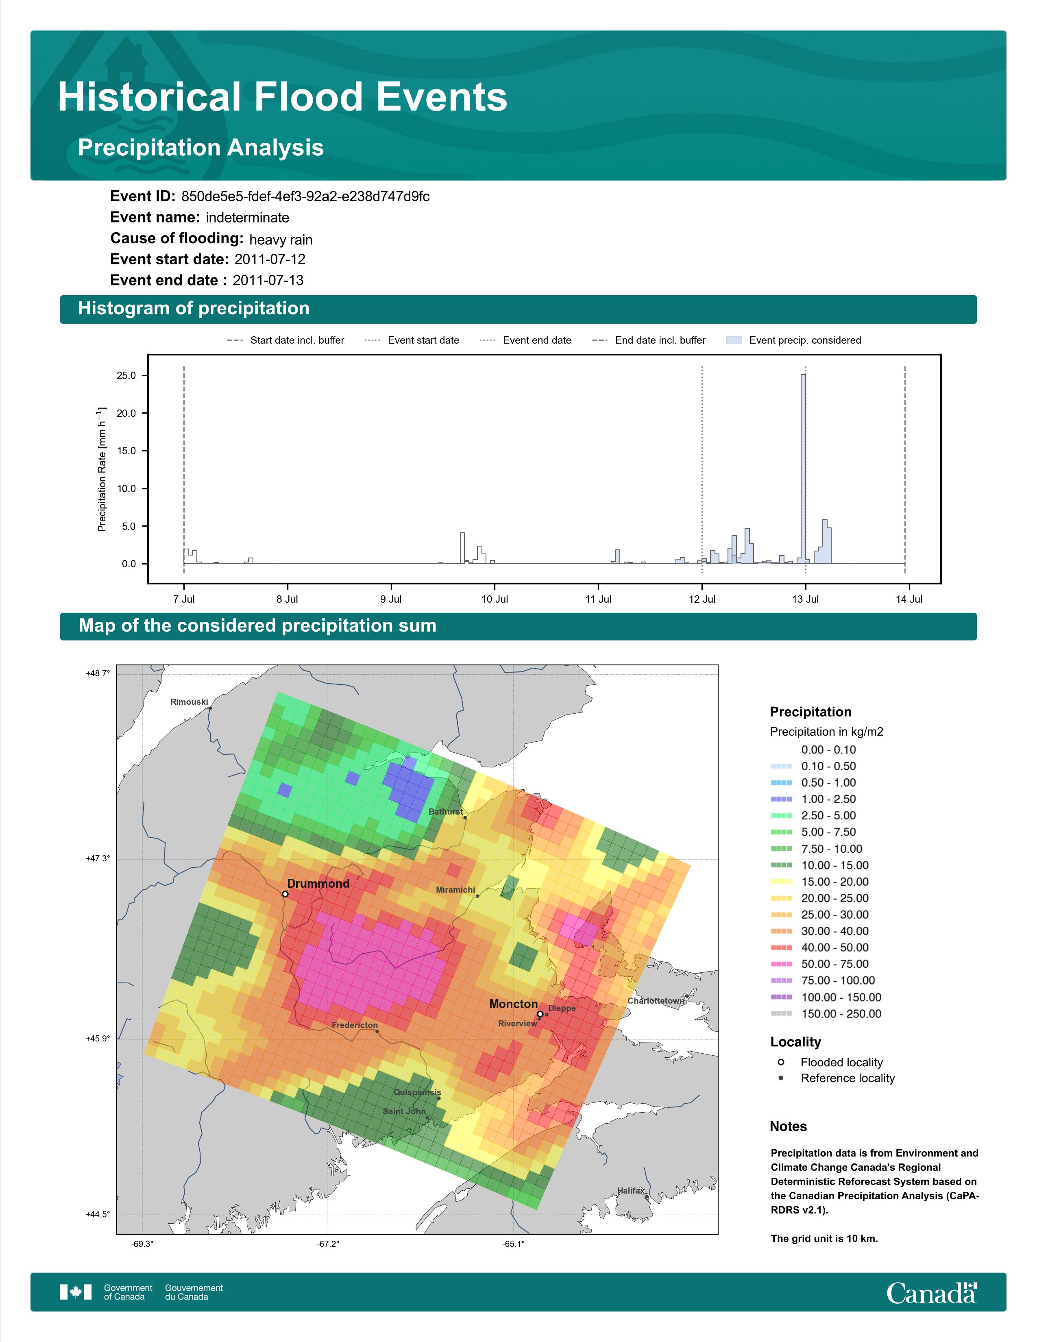
Task: Click the 'Event end date' legend entry
Action: click(525, 340)
